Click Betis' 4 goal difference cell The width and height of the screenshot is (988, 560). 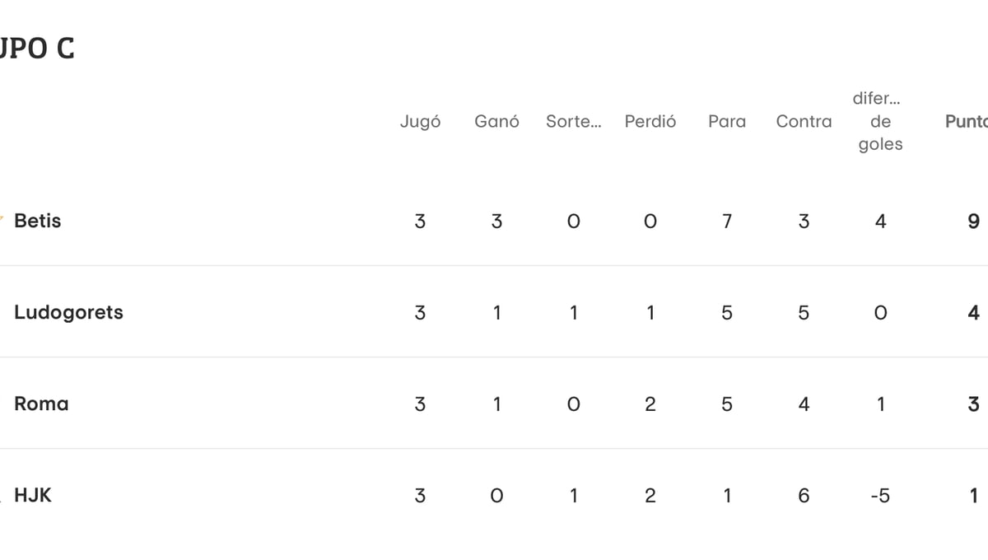(880, 221)
